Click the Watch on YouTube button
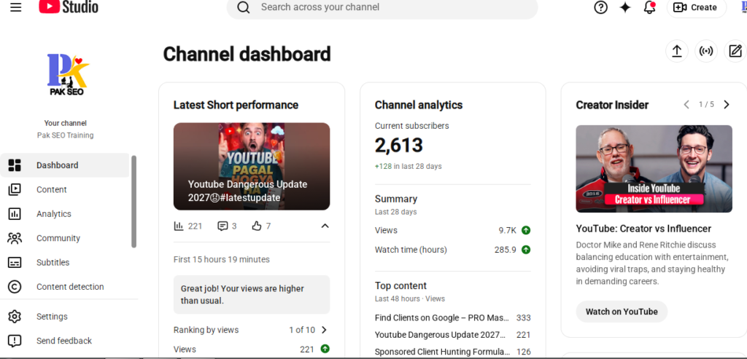 click(622, 312)
